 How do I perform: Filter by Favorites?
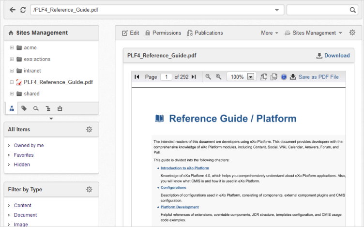[x=24, y=155]
